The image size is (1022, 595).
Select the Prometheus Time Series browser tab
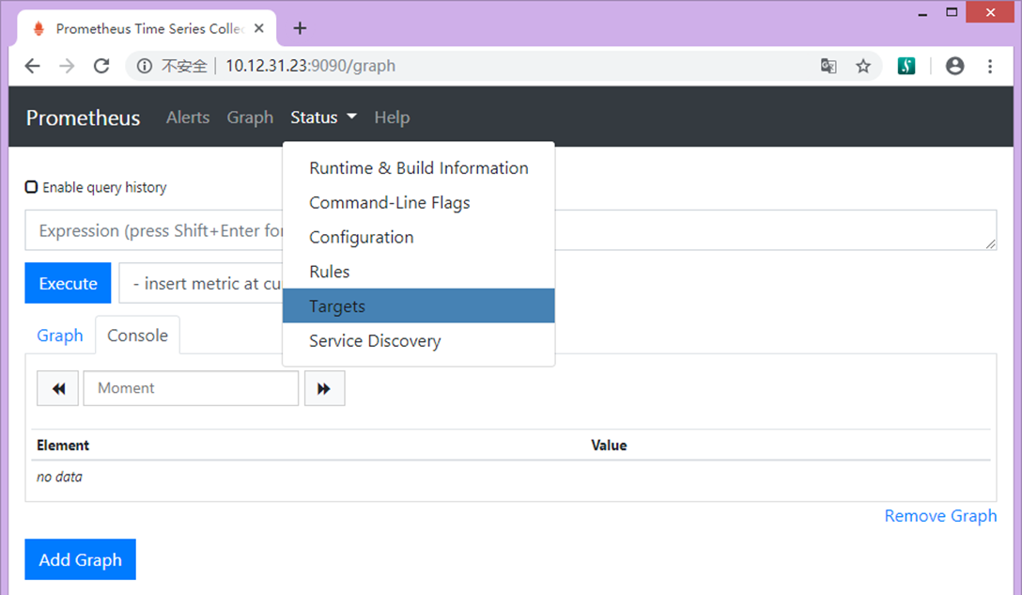147,29
